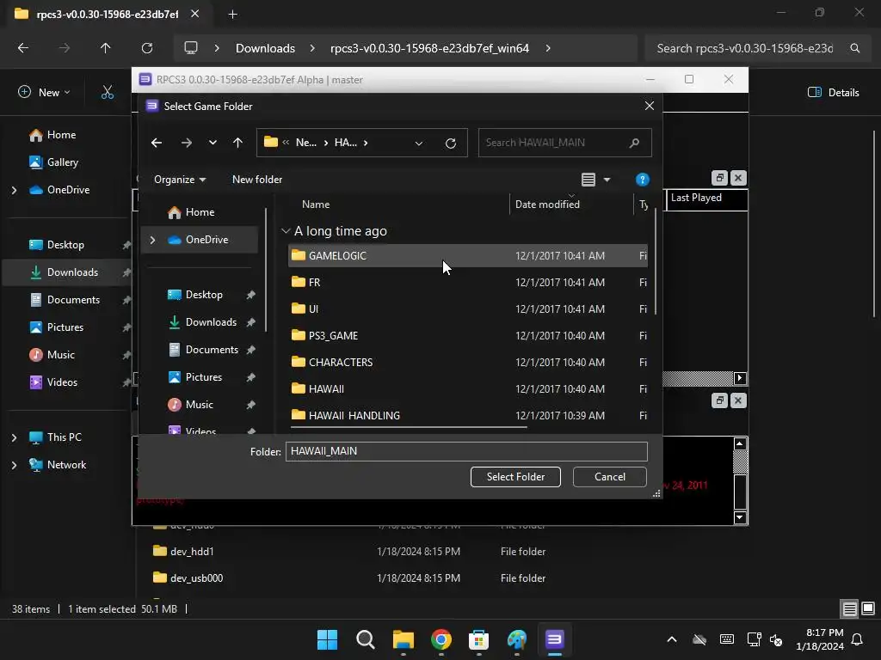
Task: Click Downloads breadcrumb in Explorer address bar
Action: [x=265, y=48]
